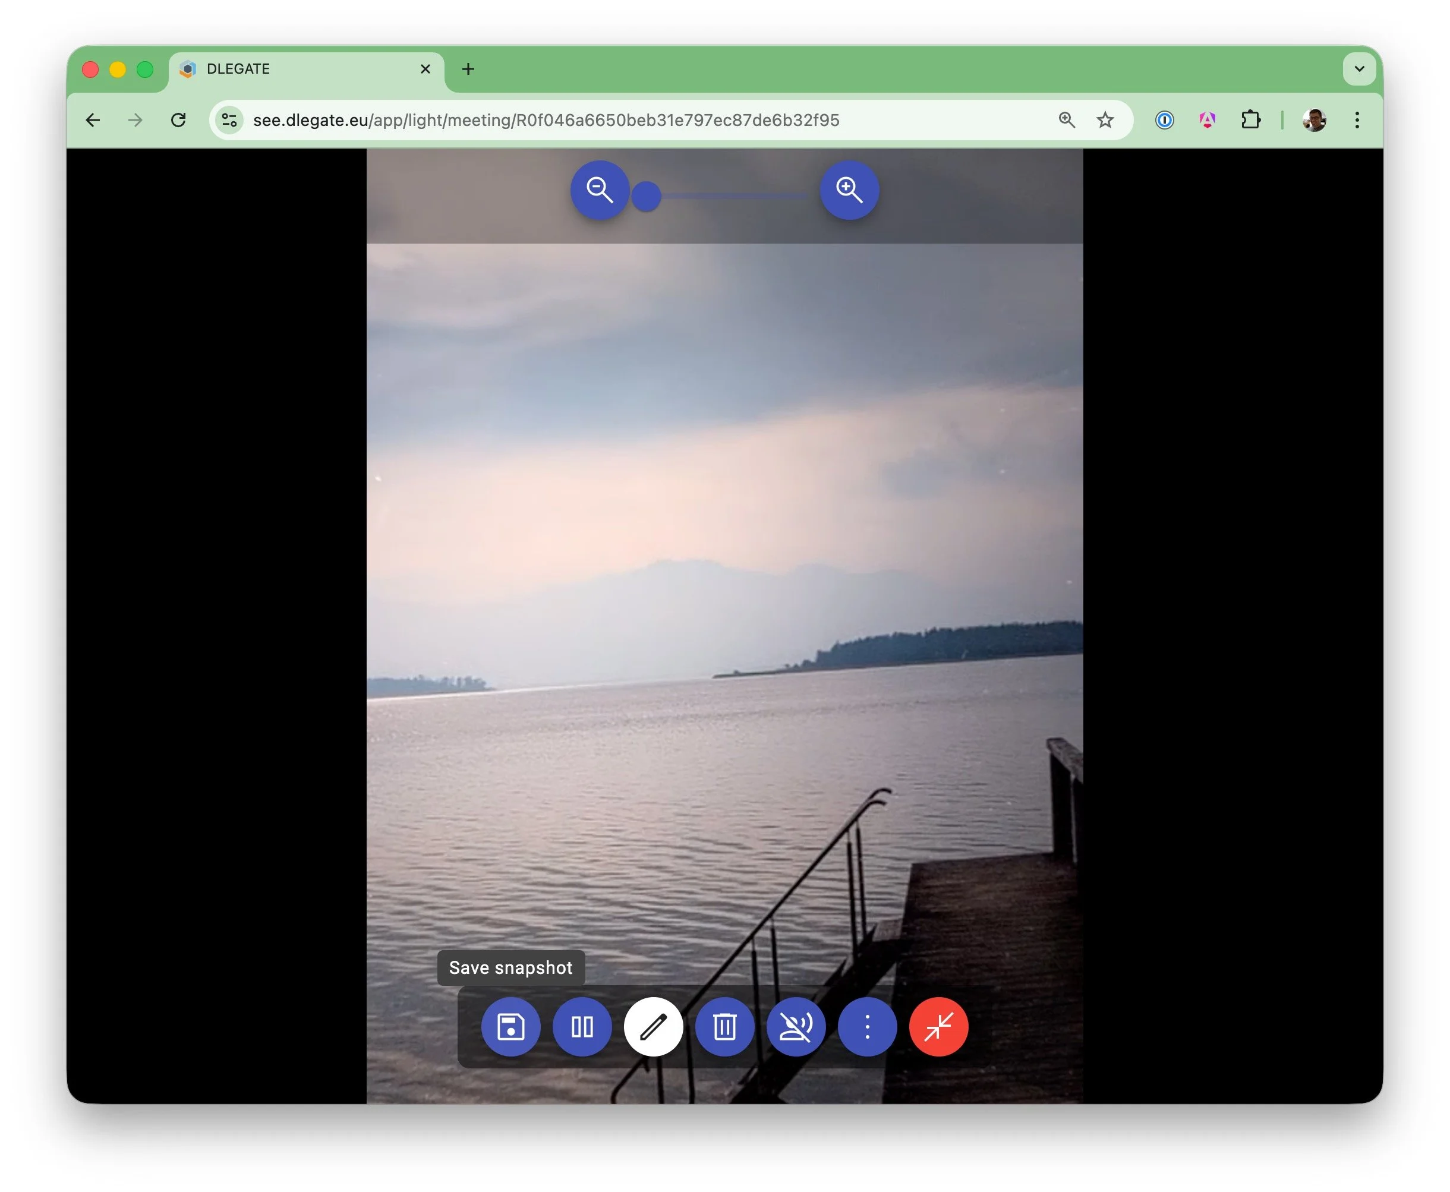Select the pencil annotation tool
The image size is (1450, 1192).
(x=654, y=1027)
